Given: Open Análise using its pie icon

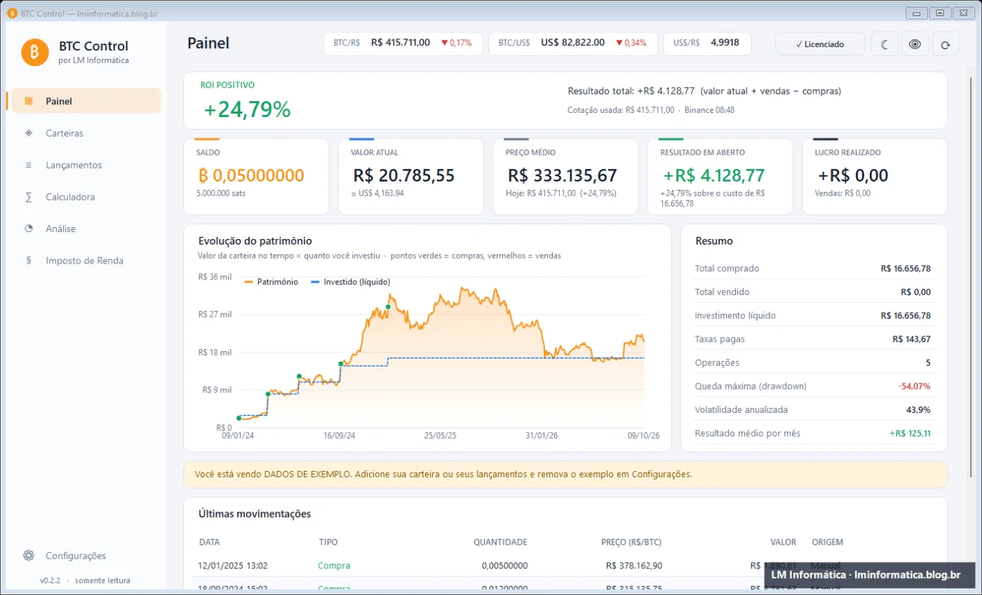Looking at the screenshot, I should [29, 228].
